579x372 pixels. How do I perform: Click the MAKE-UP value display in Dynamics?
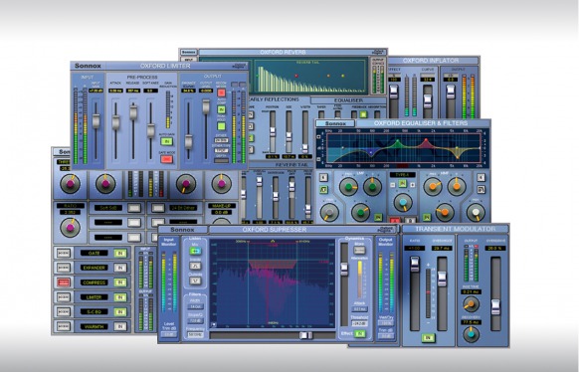tap(221, 212)
